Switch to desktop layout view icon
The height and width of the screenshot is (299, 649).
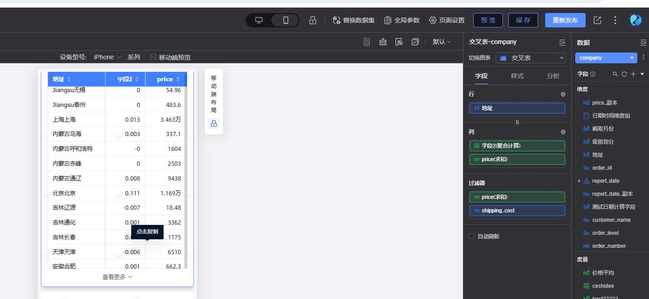pos(259,20)
